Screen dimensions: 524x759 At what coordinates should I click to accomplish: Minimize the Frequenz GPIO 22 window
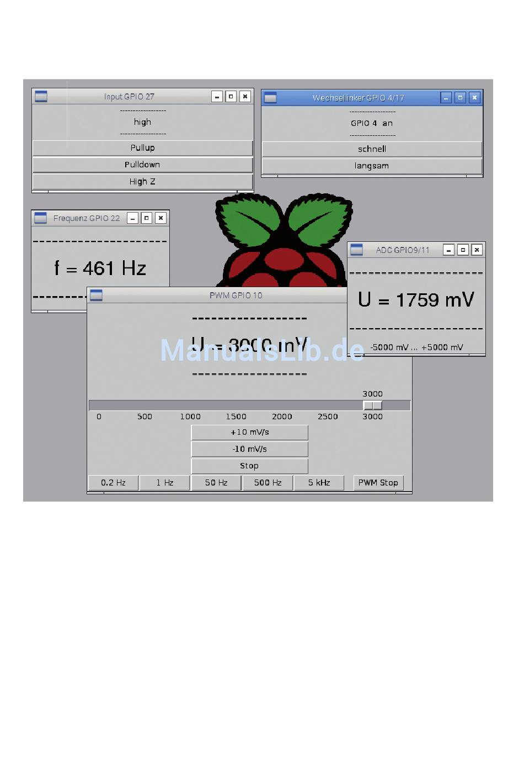pos(132,218)
